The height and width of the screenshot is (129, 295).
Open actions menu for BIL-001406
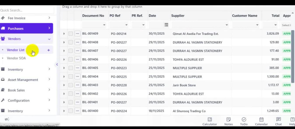(x=77, y=59)
